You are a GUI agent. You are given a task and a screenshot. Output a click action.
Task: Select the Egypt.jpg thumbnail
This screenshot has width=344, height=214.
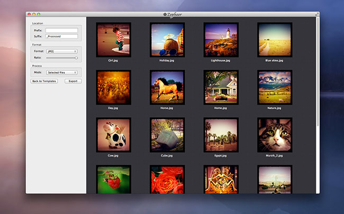pyautogui.click(x=221, y=135)
